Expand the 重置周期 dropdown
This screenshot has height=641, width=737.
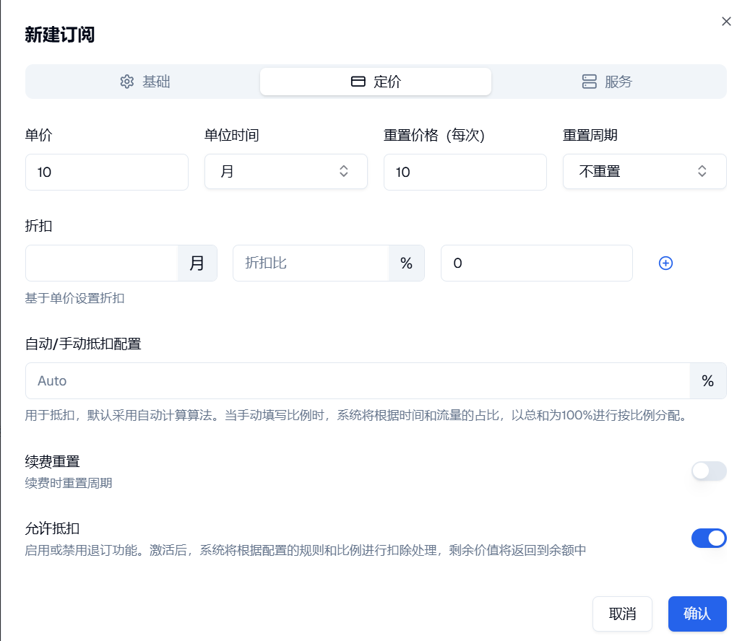pos(645,171)
